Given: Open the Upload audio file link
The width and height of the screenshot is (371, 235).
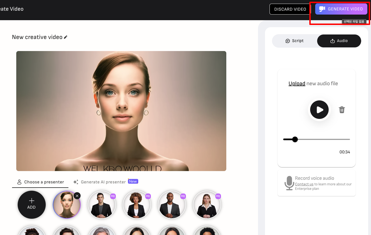Looking at the screenshot, I should pos(297,84).
